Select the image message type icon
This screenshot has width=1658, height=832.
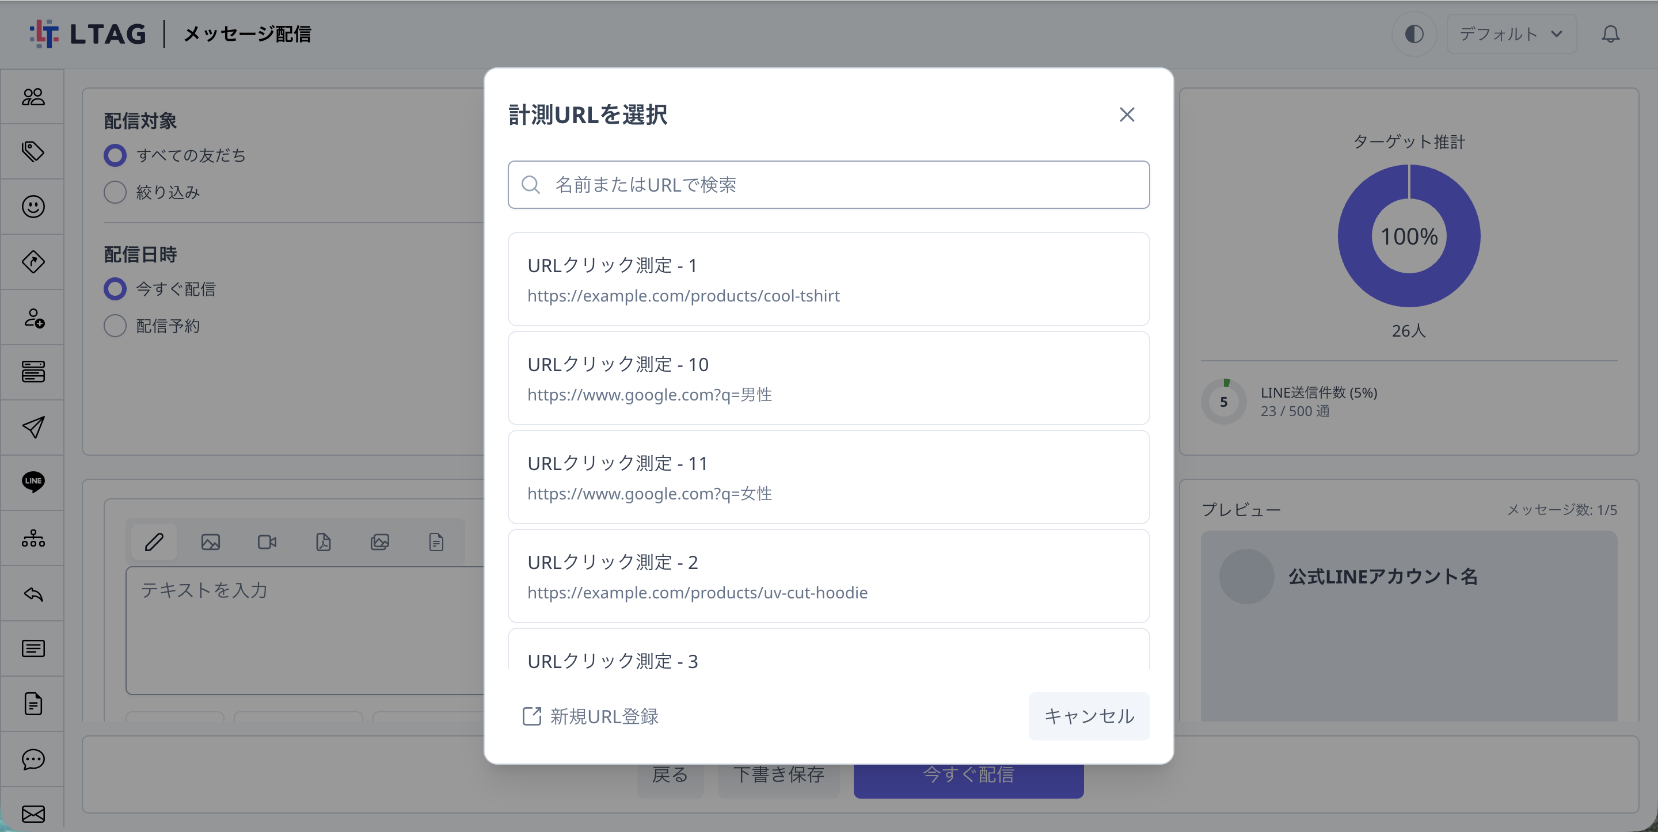(x=211, y=542)
